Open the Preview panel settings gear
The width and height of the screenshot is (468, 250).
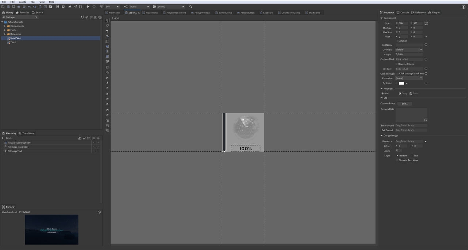coord(99,212)
